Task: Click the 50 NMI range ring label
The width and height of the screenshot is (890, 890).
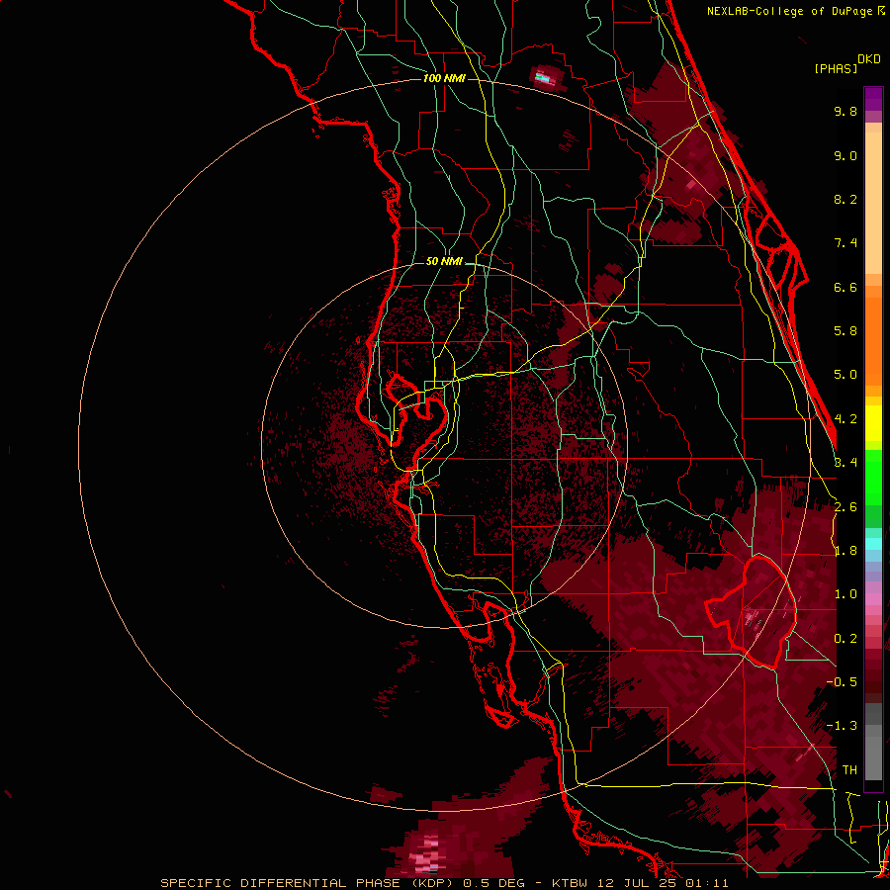Action: tap(444, 261)
